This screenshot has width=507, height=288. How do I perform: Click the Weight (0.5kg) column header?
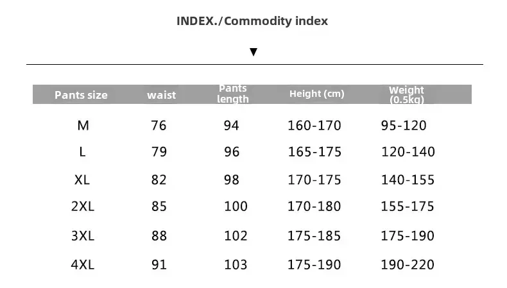[406, 94]
